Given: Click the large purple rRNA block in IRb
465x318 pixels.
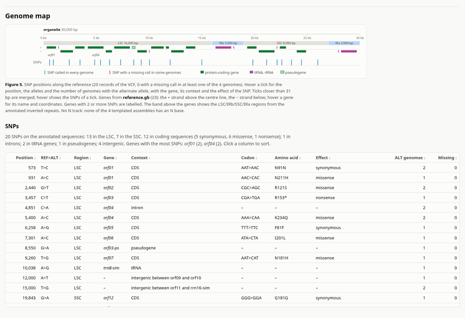Looking at the screenshot, I should coord(223,47).
